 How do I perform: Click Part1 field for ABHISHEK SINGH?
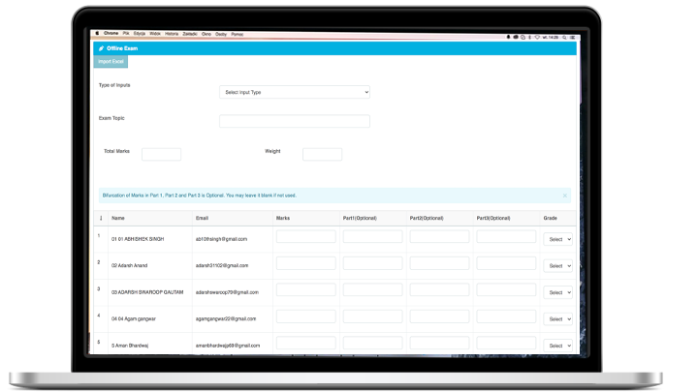click(x=372, y=236)
